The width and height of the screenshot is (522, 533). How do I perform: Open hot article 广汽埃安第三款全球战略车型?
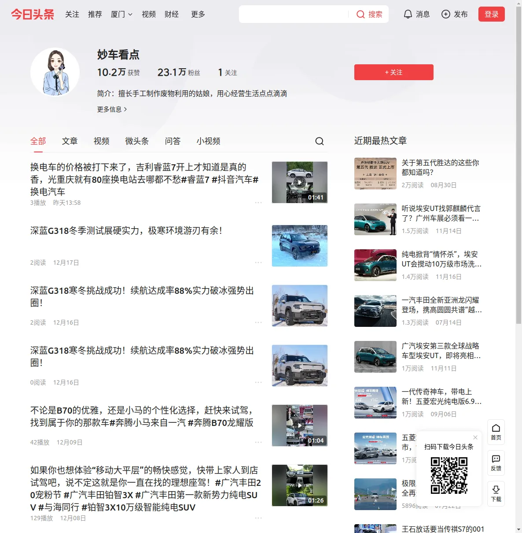(441, 351)
